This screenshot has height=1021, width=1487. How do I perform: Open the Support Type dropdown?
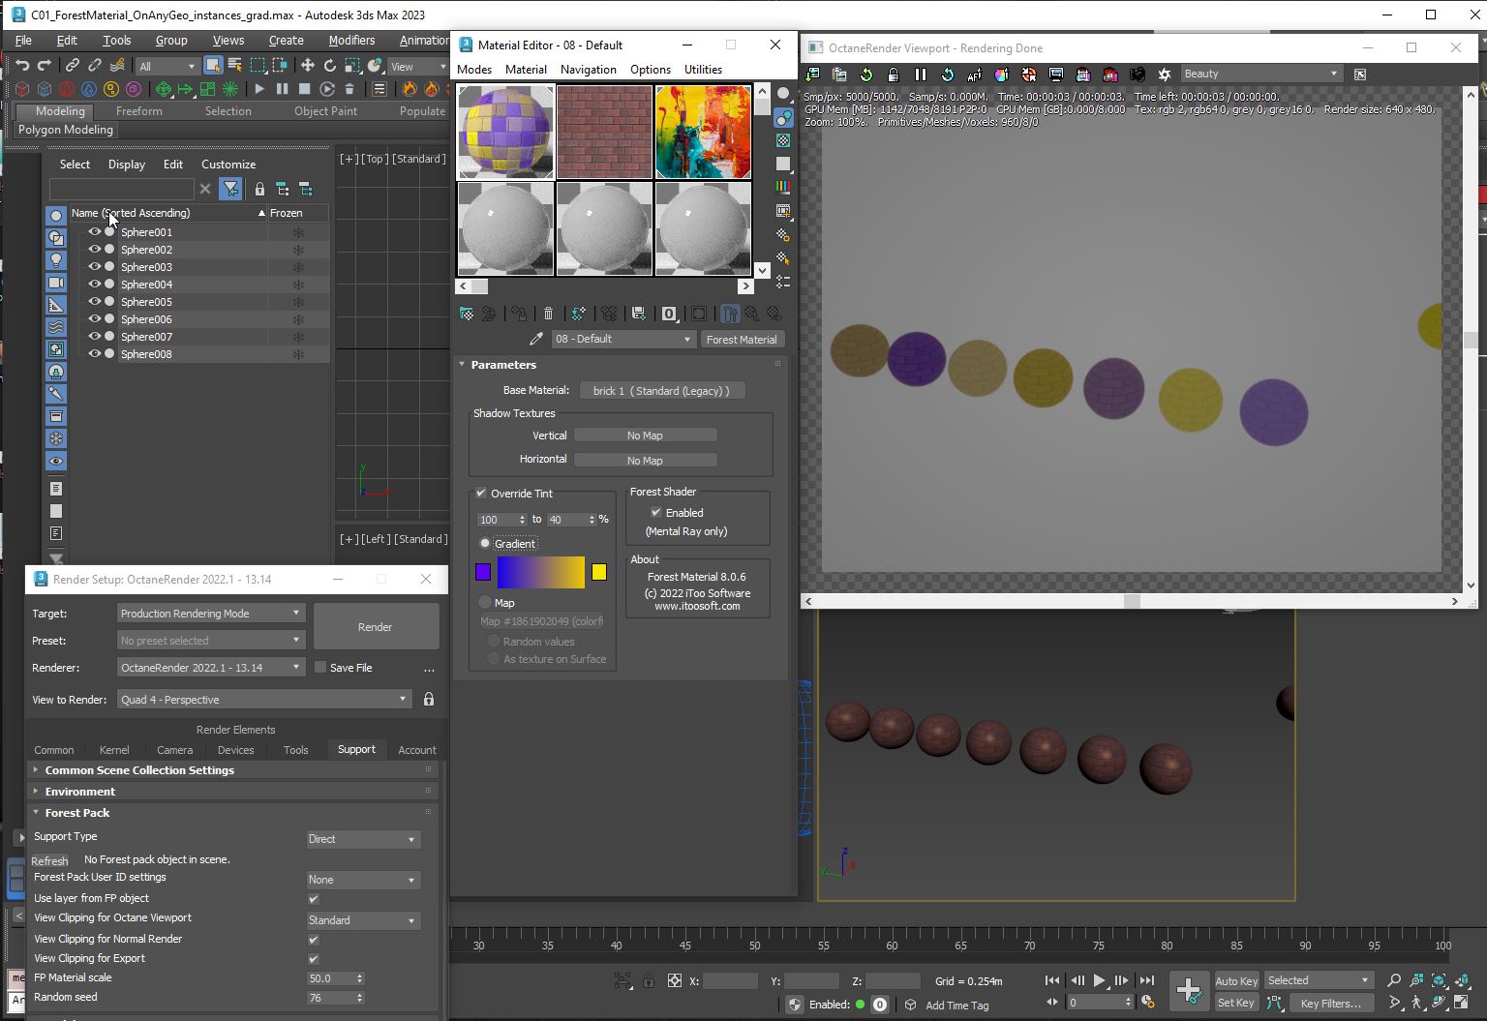point(362,839)
